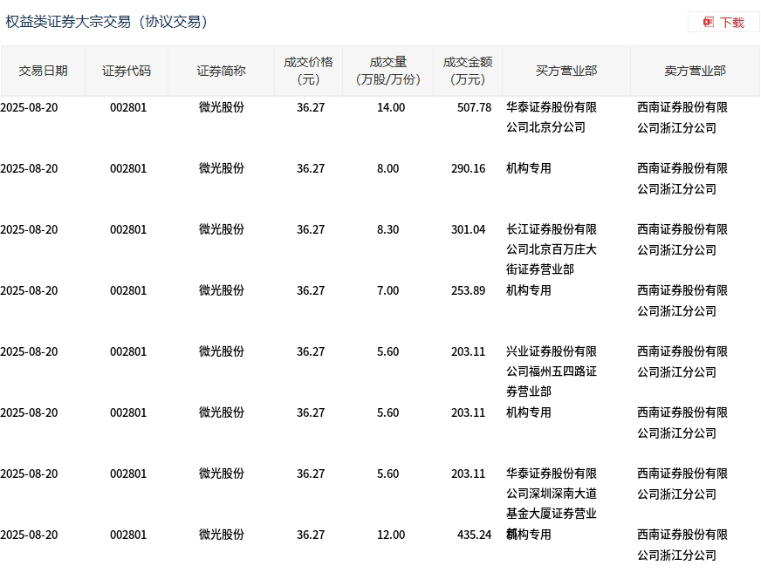Click buyer 华泰证券 北京分公司 cell
Viewport: 761px width, 586px height.
(x=552, y=118)
